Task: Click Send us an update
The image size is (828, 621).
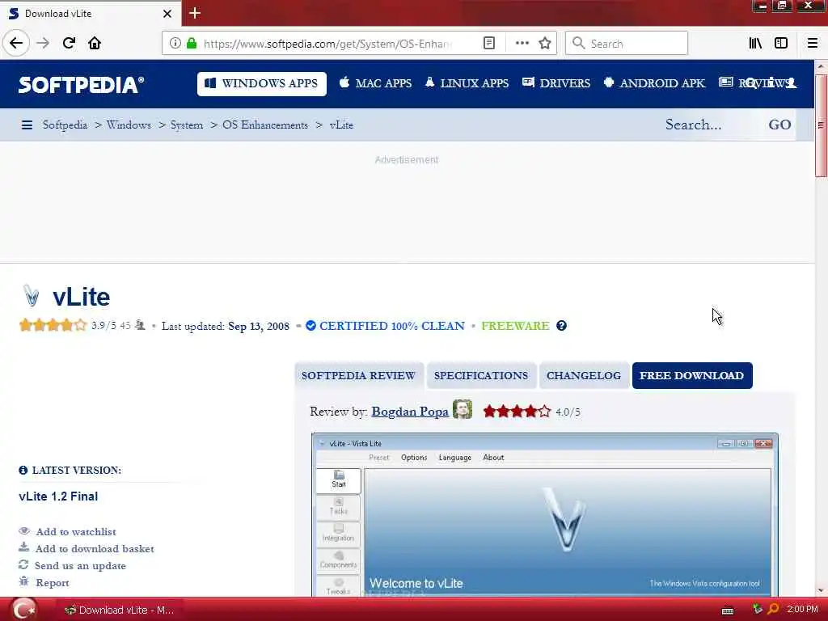Action: click(x=80, y=565)
